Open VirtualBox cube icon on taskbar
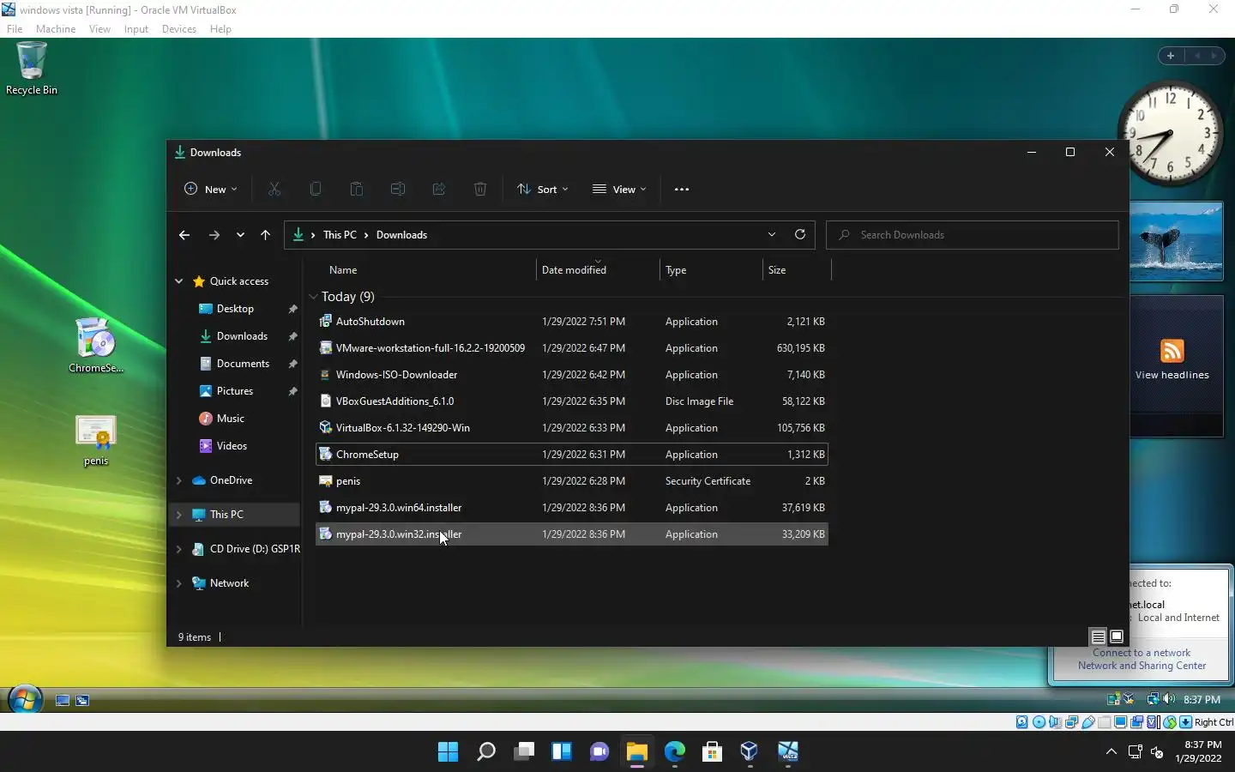The width and height of the screenshot is (1235, 772). coord(750,752)
